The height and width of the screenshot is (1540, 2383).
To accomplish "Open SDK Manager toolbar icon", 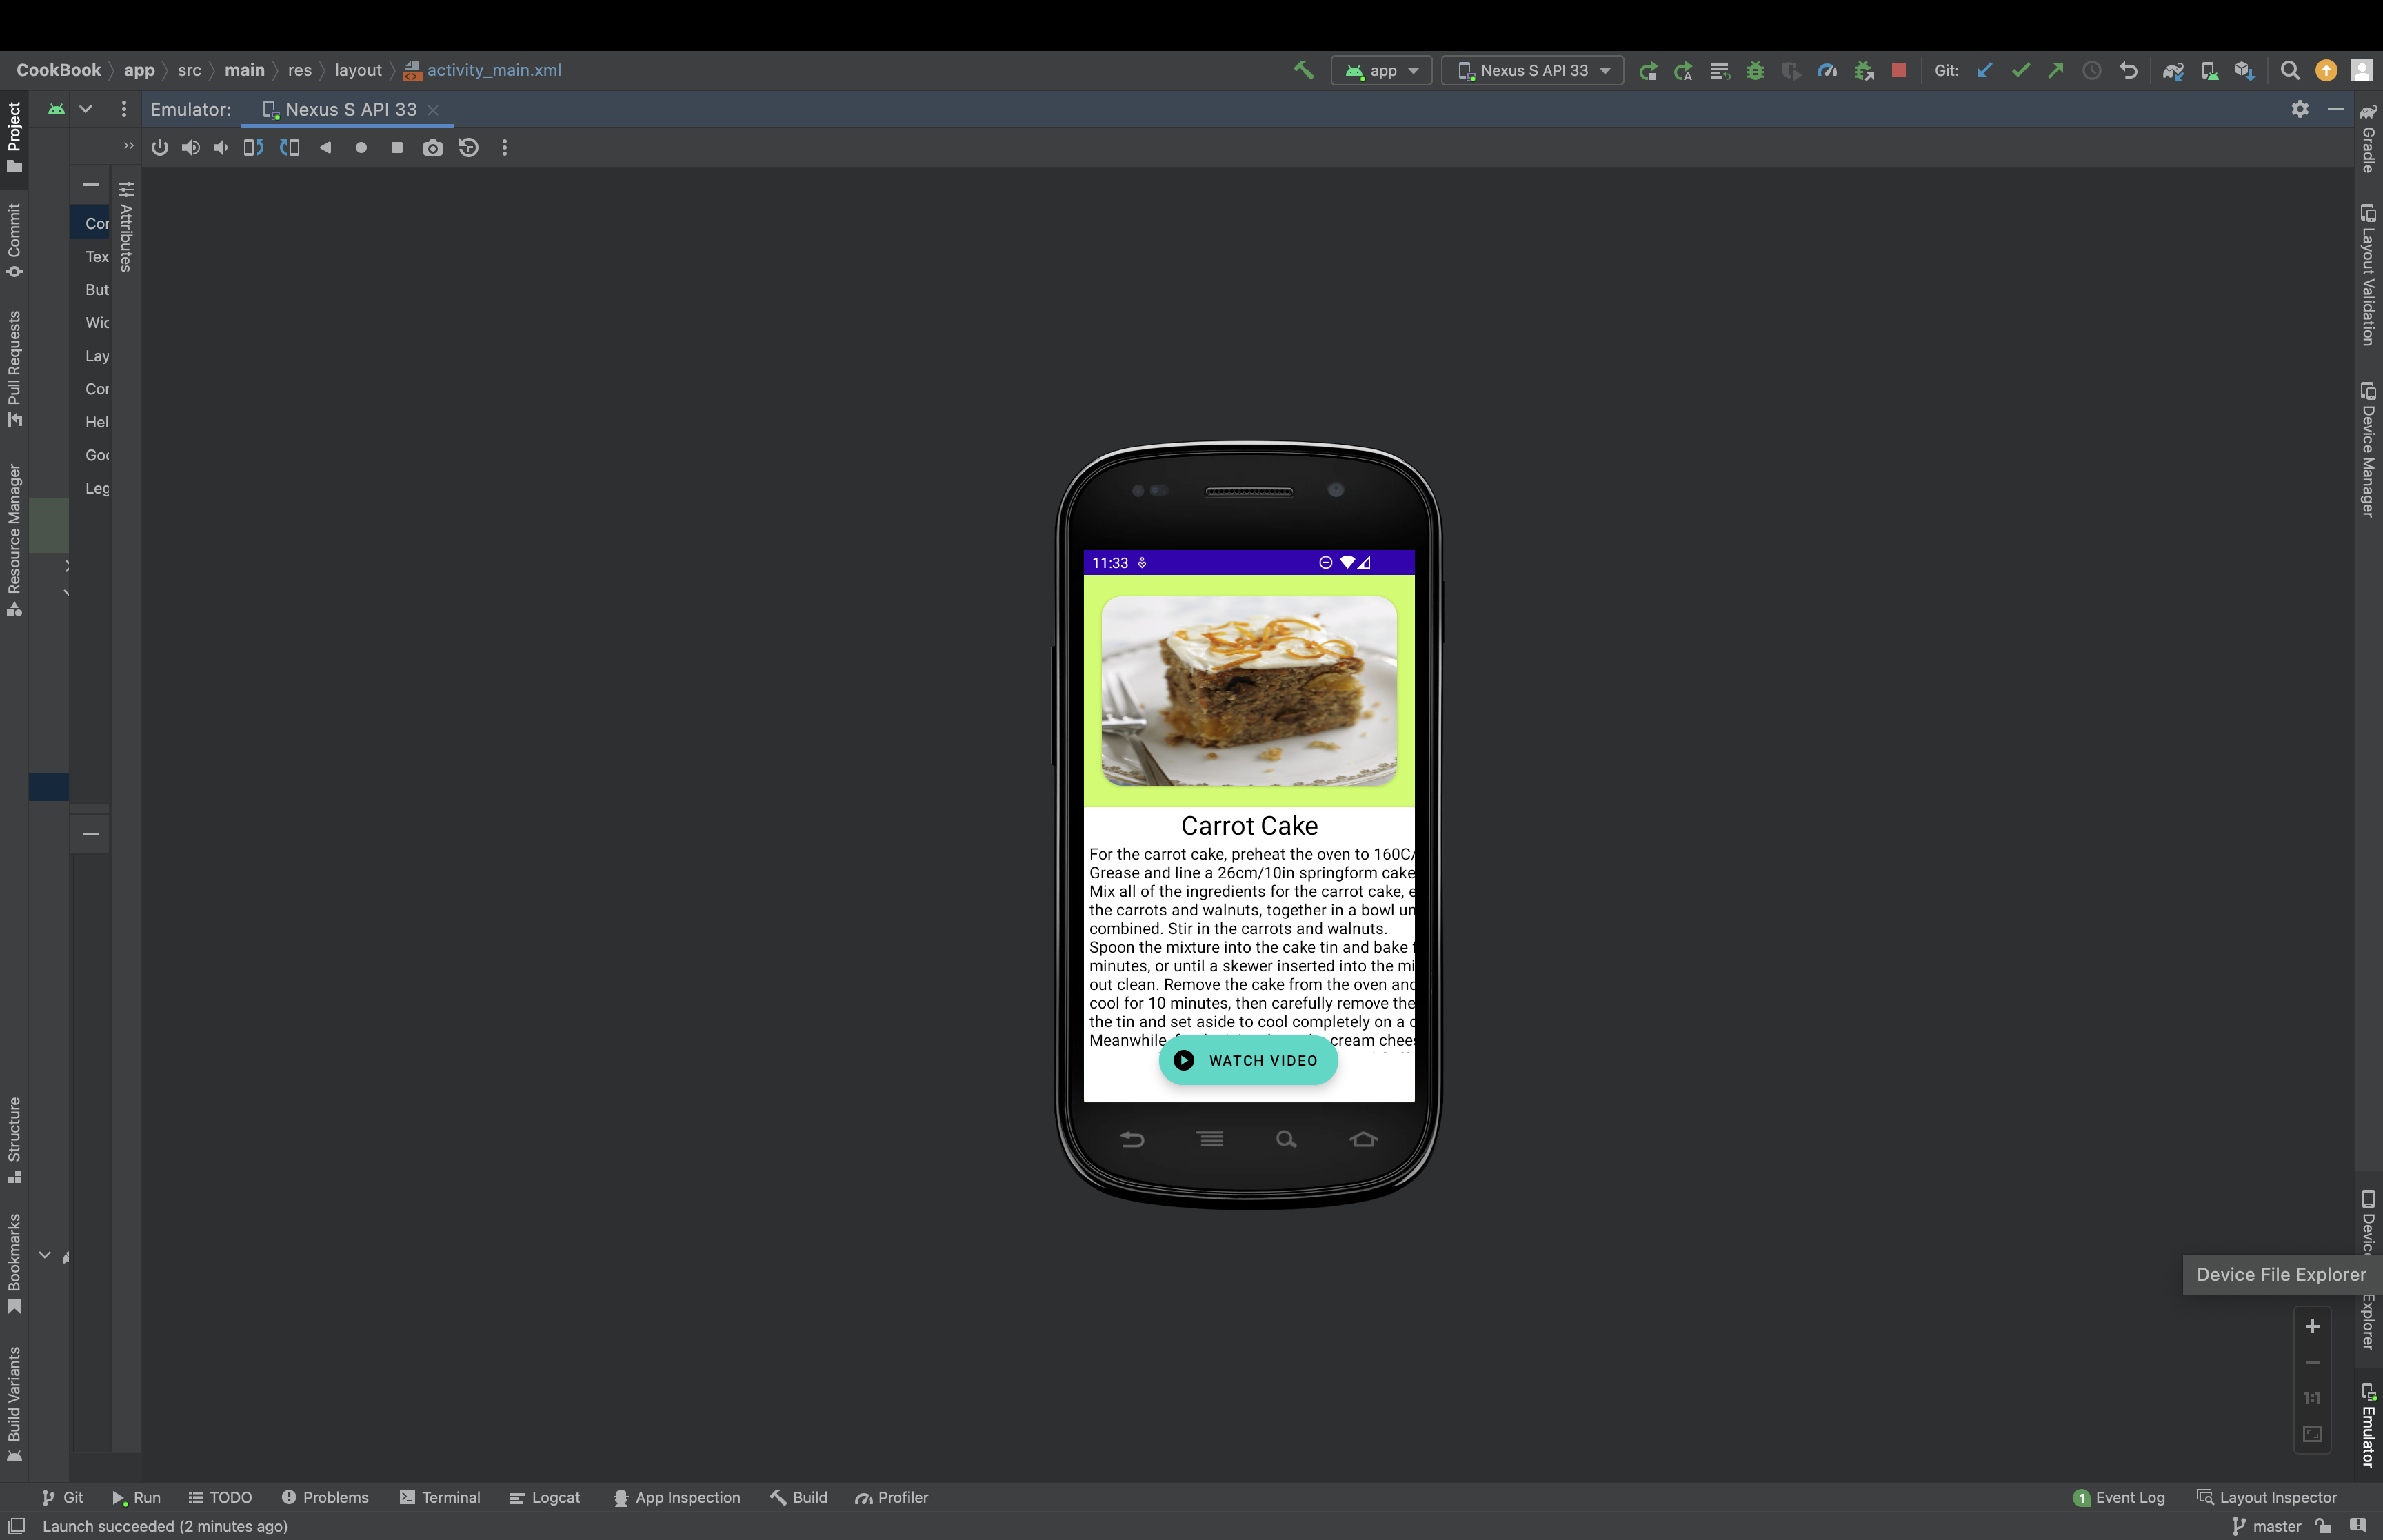I will point(2244,70).
